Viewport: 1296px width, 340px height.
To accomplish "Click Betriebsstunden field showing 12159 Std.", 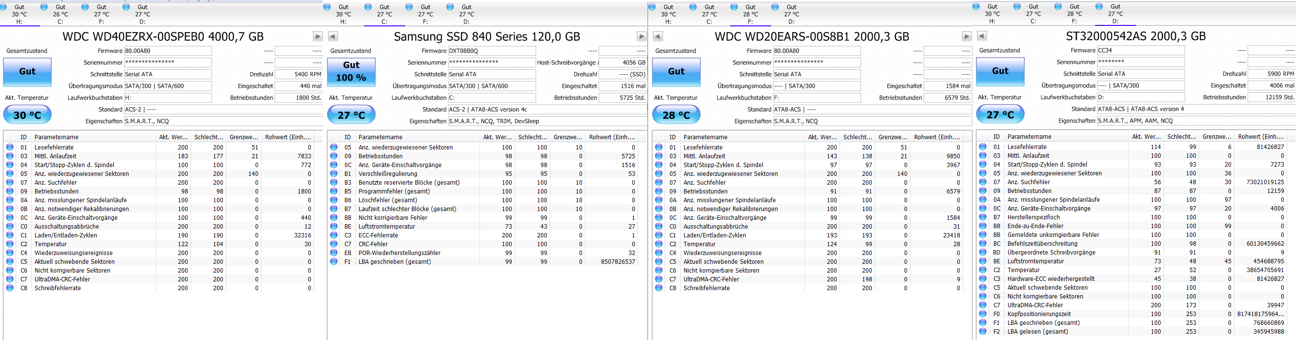I will [x=1272, y=97].
